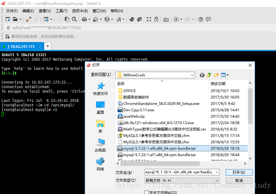Click the Find magnifier icon
Image resolution: width=276 pixels, height=194 pixels.
coord(74,19)
